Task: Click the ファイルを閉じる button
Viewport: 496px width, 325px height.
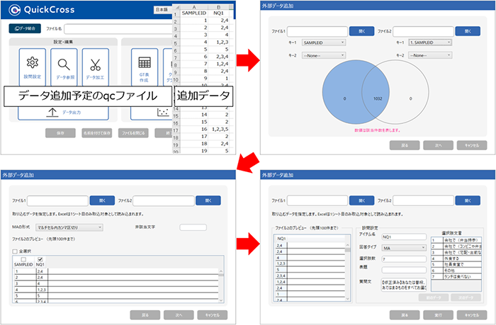Action: coord(133,133)
